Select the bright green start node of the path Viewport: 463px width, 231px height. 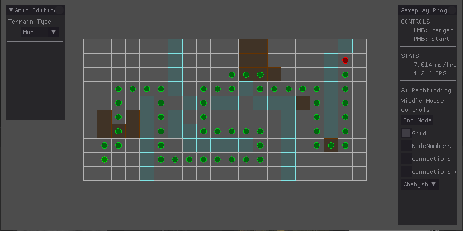click(104, 159)
